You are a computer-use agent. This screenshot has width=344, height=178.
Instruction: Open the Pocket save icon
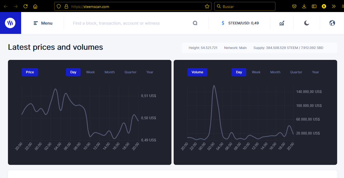pyautogui.click(x=294, y=6)
